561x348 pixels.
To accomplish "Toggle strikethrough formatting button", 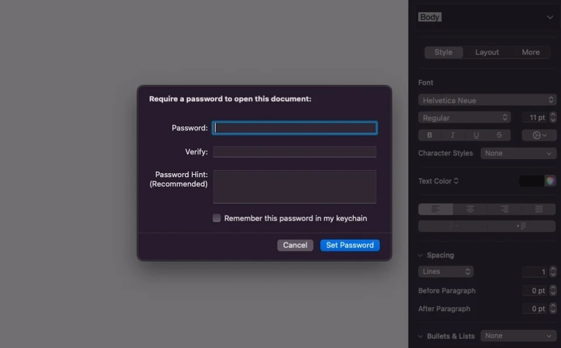I will pos(499,135).
